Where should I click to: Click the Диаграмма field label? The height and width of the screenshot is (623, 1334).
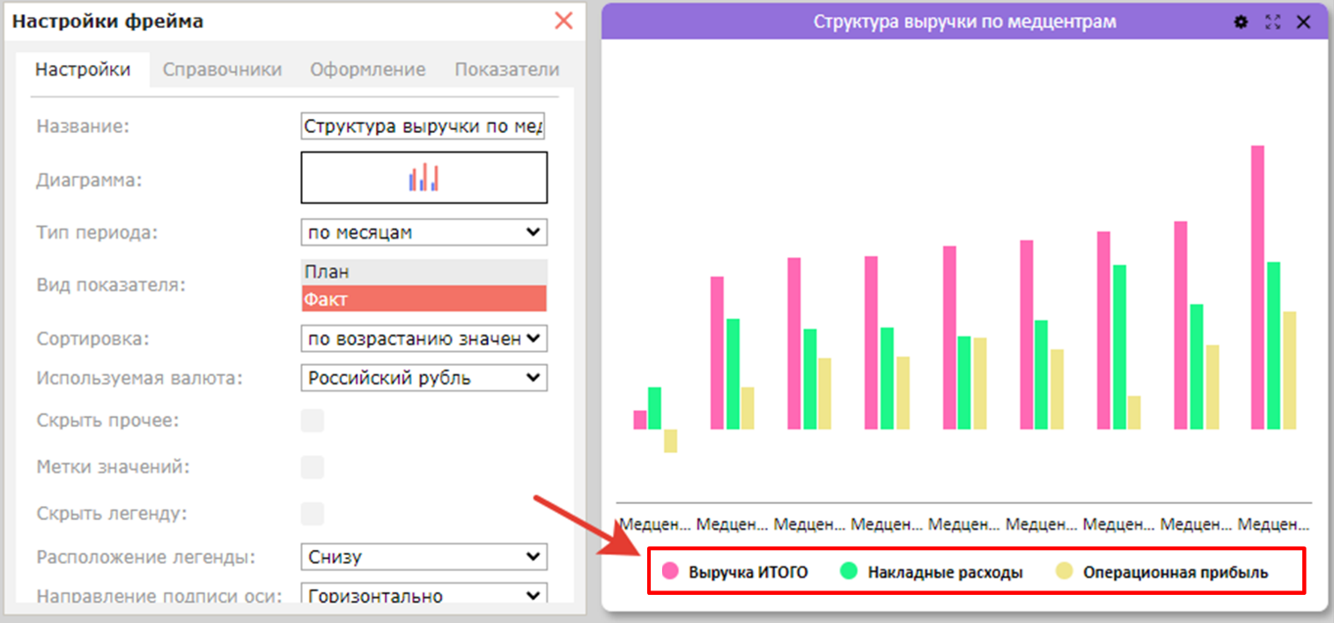click(x=89, y=180)
